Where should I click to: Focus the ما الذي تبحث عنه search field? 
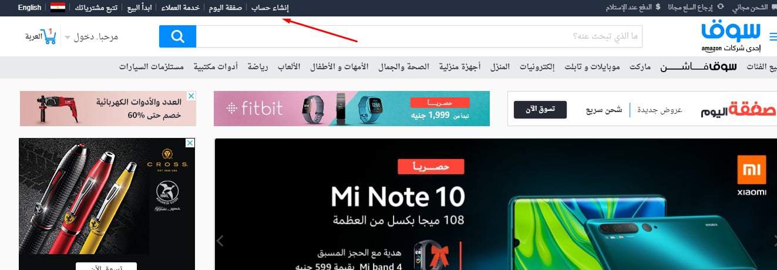point(419,36)
